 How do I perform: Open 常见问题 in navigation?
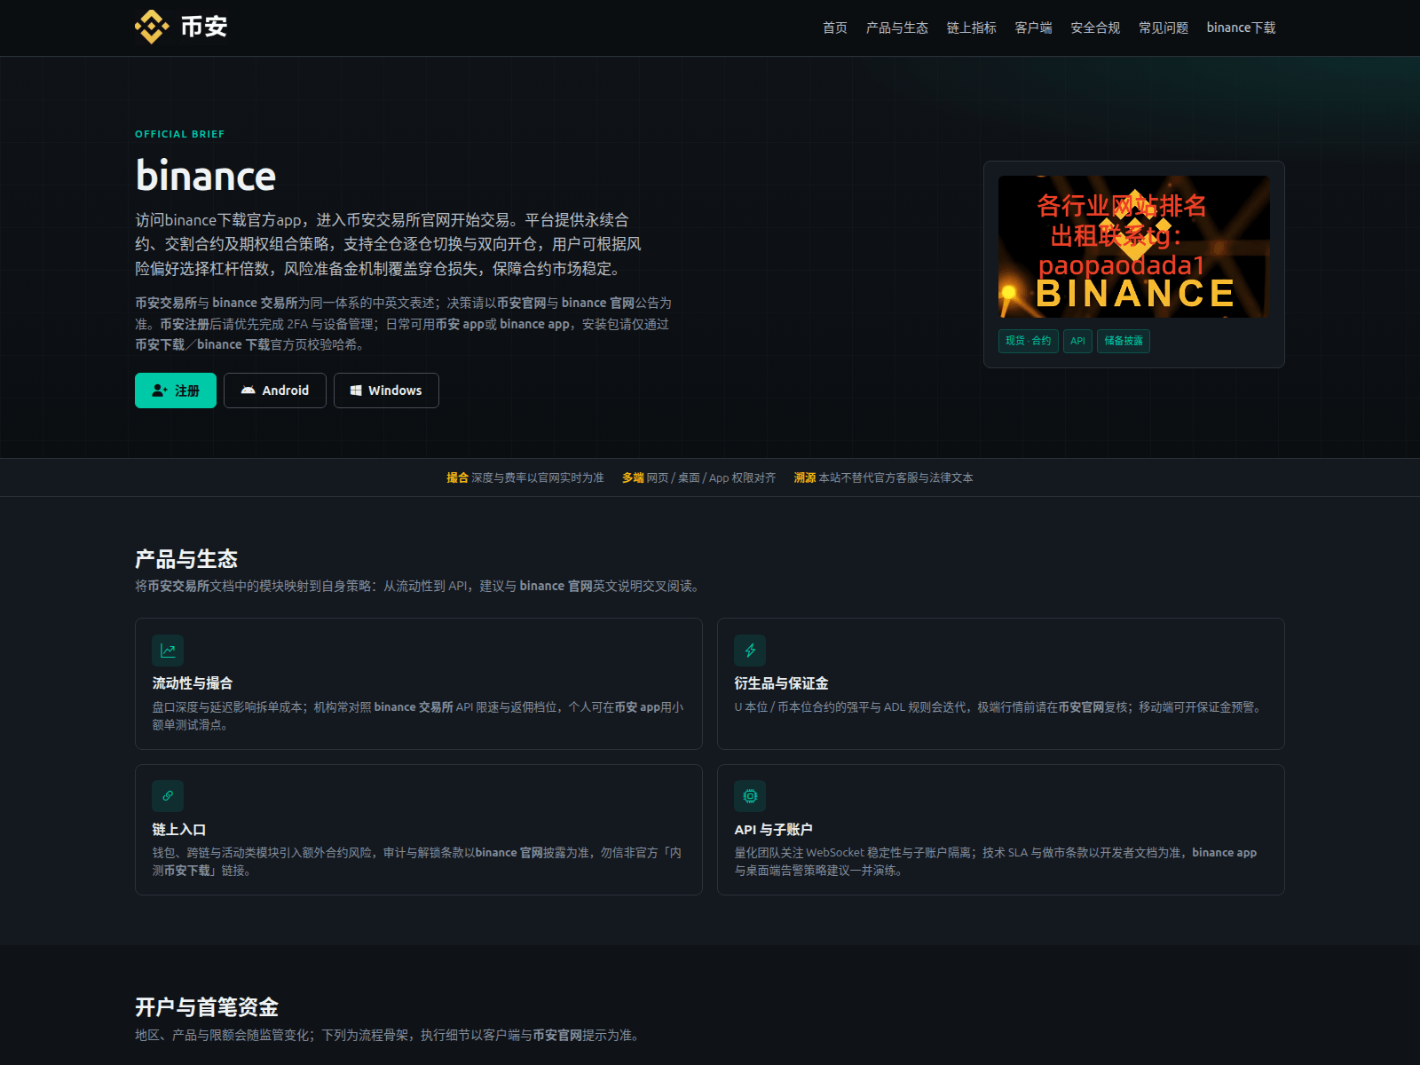(1164, 28)
